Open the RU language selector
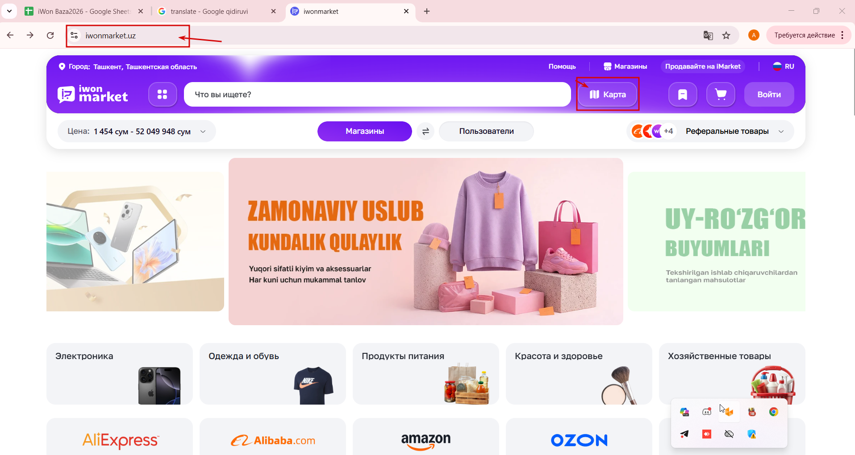 pyautogui.click(x=784, y=66)
